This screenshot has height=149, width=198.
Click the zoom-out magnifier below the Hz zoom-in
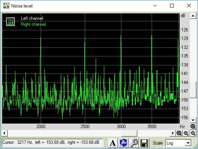pyautogui.click(x=193, y=133)
